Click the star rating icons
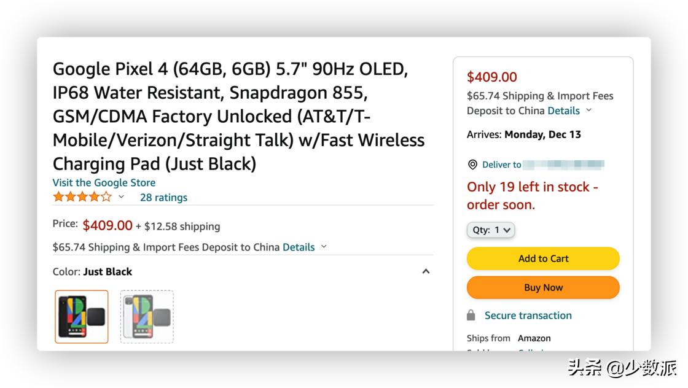Viewport: 688px width, 388px height. click(82, 197)
